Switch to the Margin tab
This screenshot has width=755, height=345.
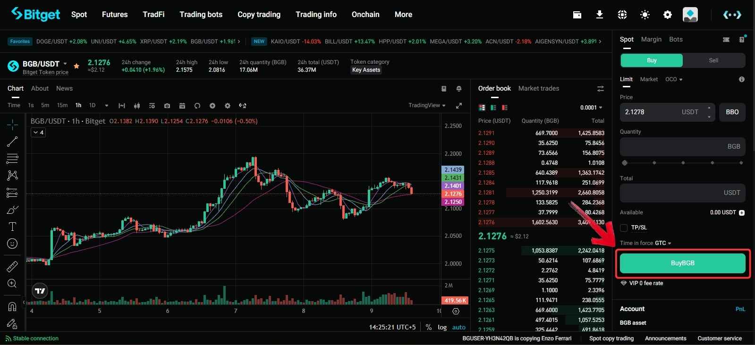651,39
